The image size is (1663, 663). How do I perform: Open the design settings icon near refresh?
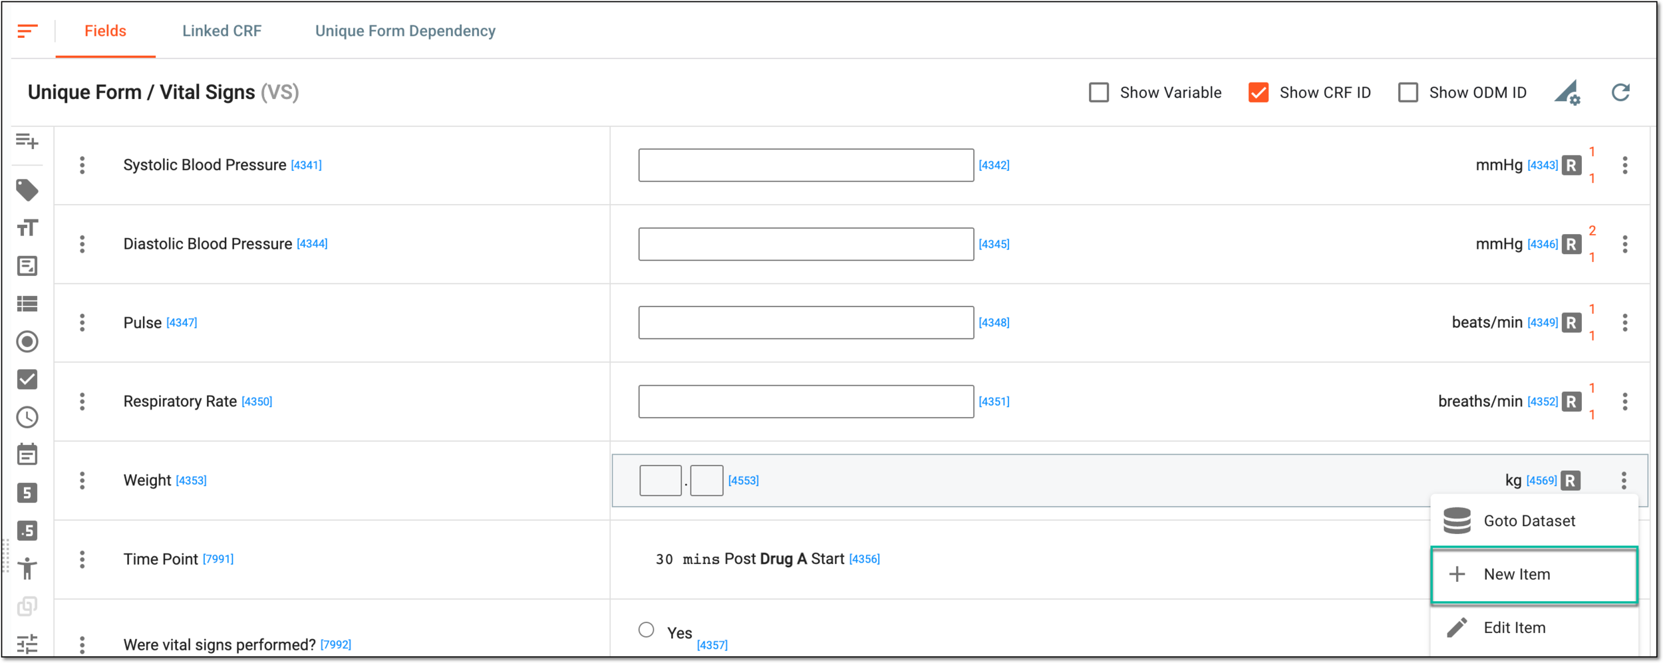click(1568, 92)
